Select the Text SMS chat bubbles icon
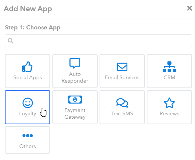Viewport: 195px width, 160px height. (x=122, y=103)
